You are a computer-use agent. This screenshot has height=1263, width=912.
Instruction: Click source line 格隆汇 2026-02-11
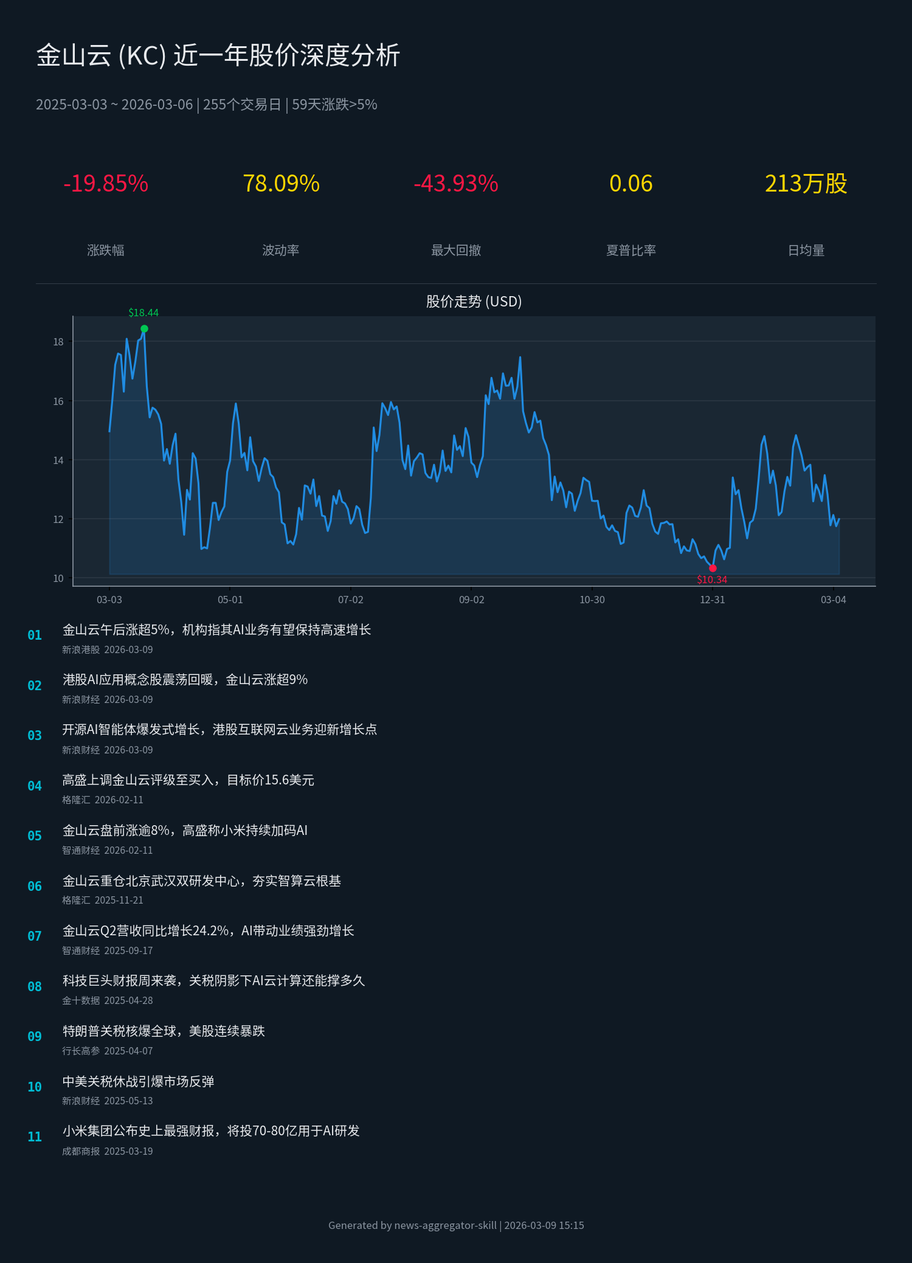(x=103, y=800)
